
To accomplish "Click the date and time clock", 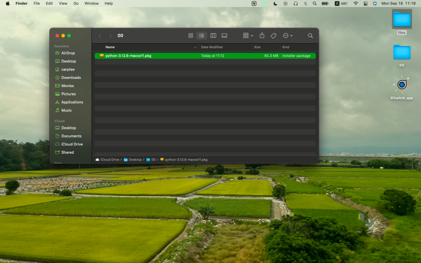I will click(x=398, y=3).
